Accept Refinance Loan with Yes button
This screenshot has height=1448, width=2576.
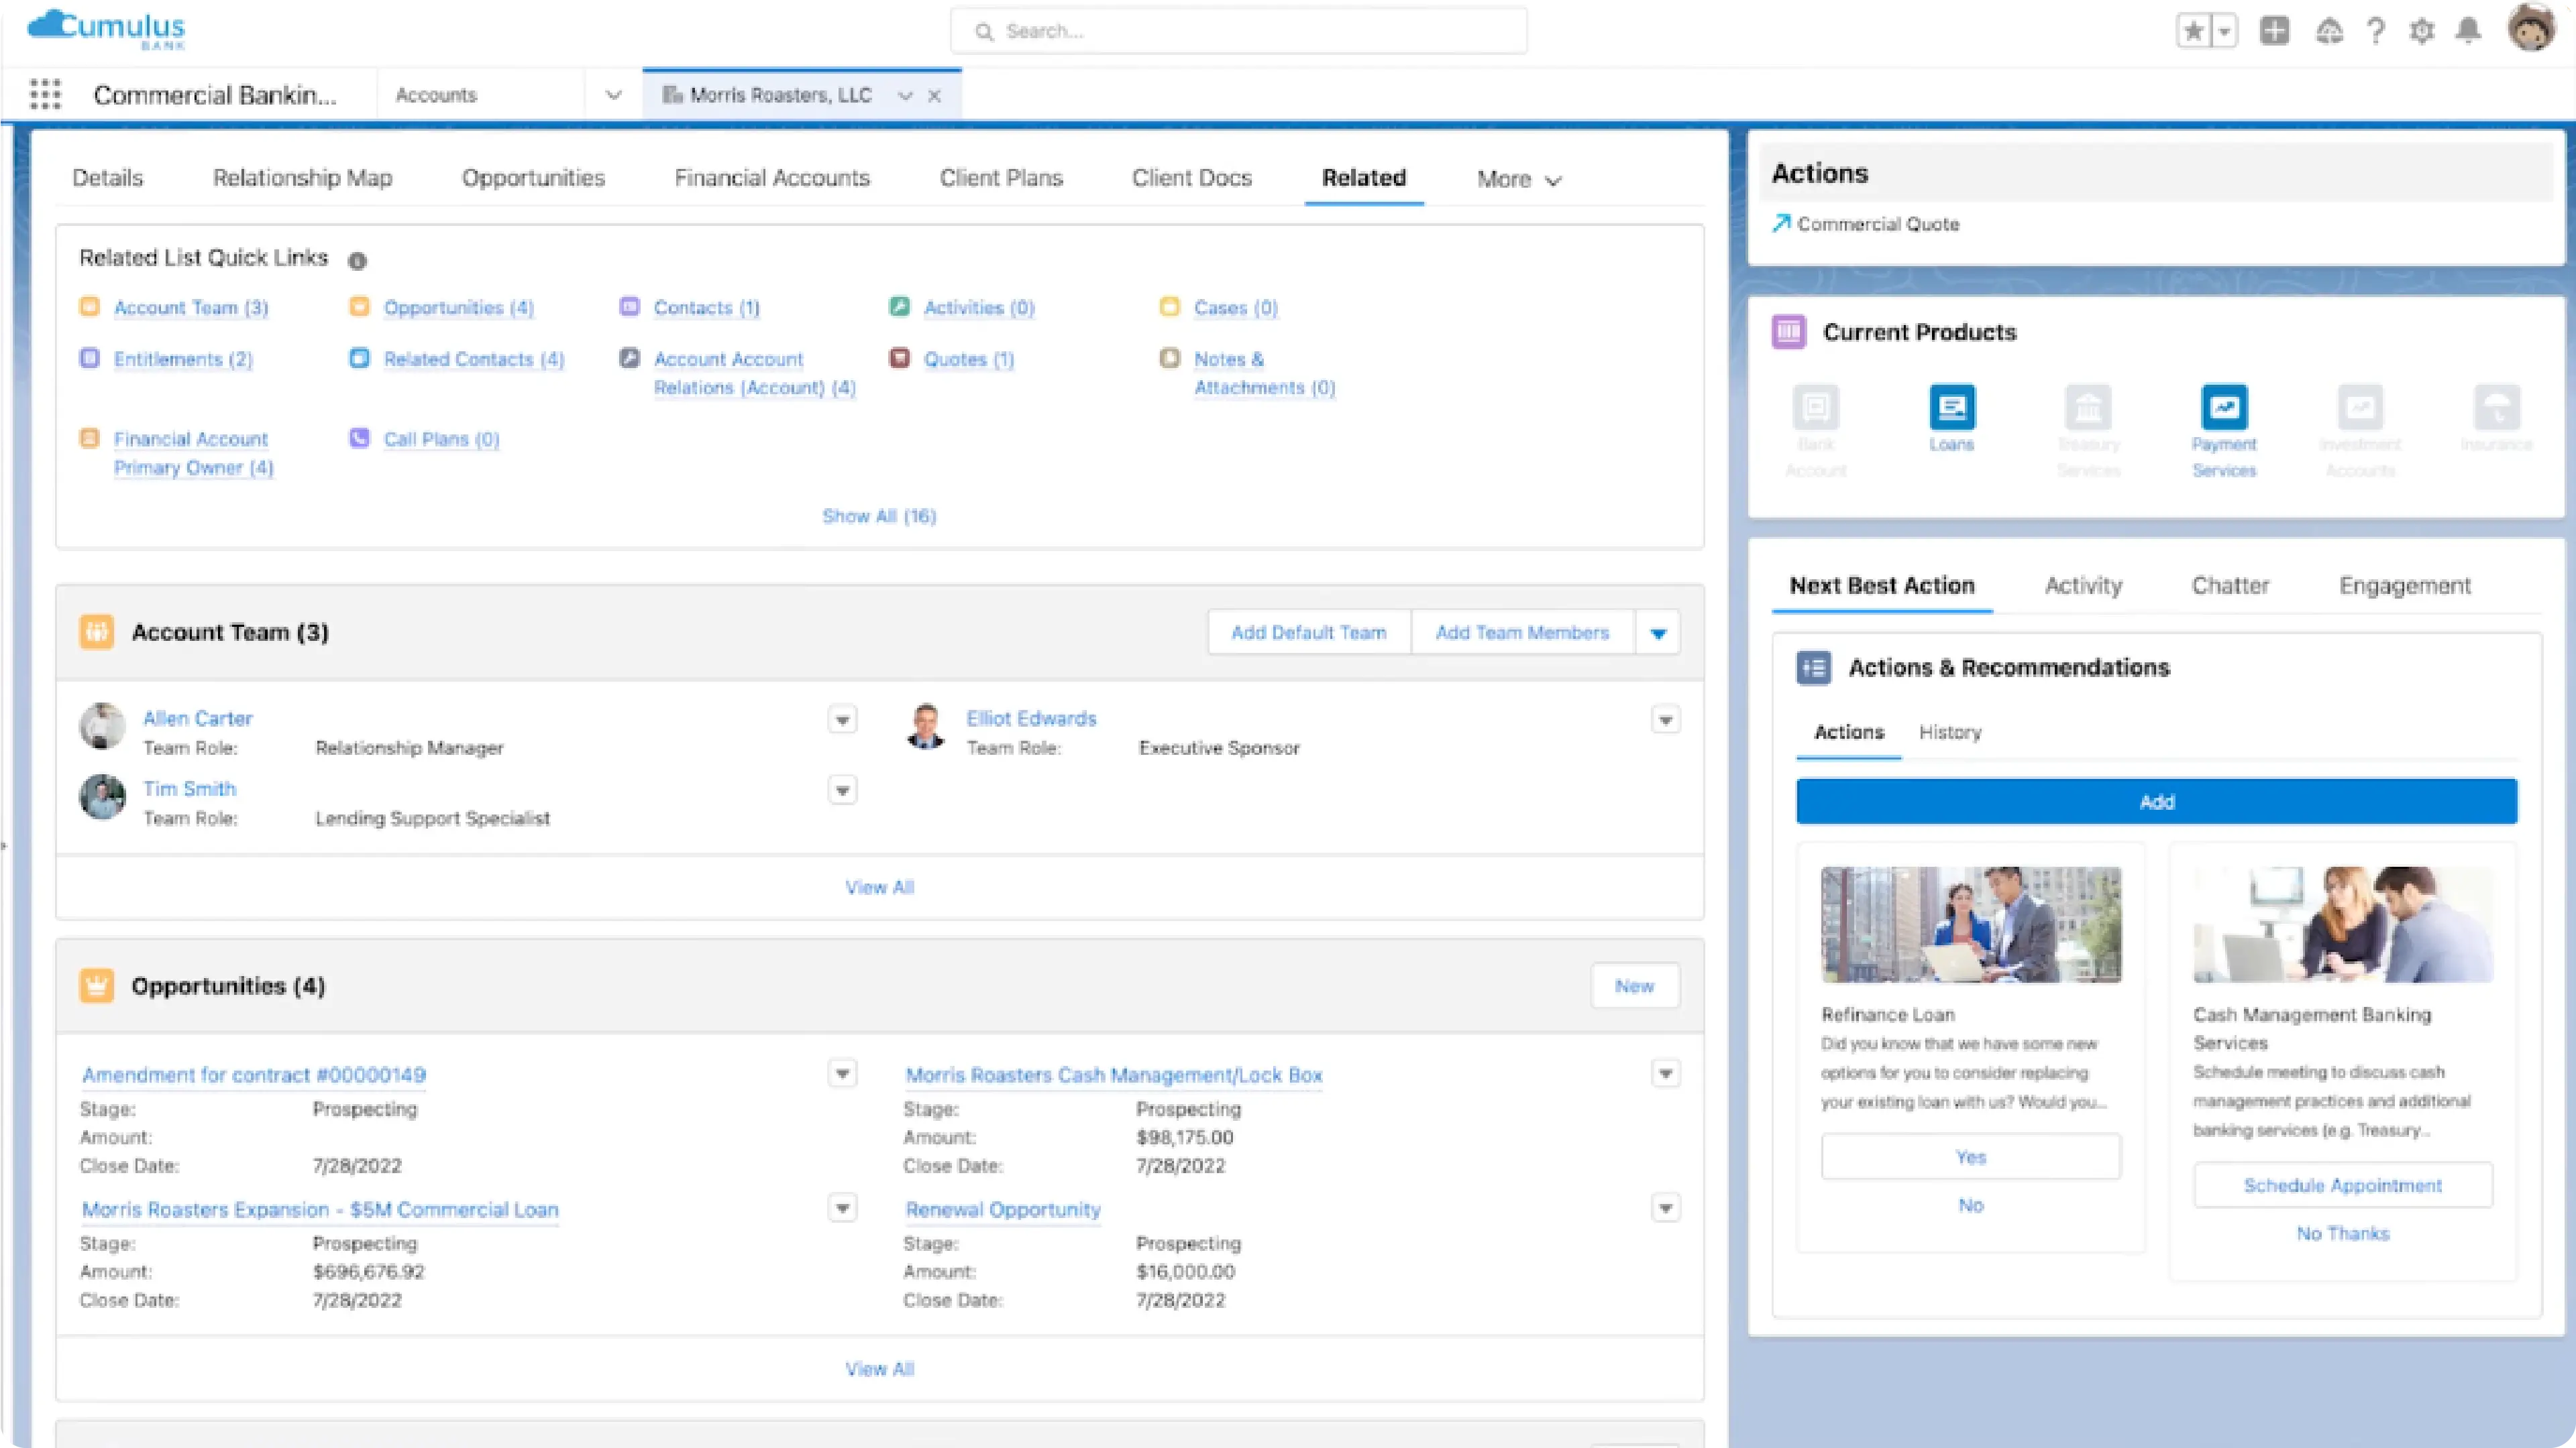[1971, 1157]
